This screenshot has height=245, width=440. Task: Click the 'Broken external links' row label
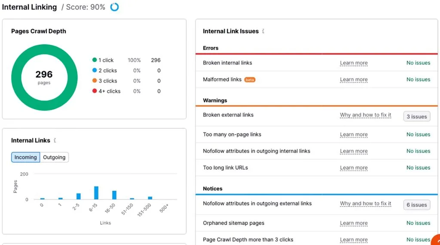(x=228, y=115)
